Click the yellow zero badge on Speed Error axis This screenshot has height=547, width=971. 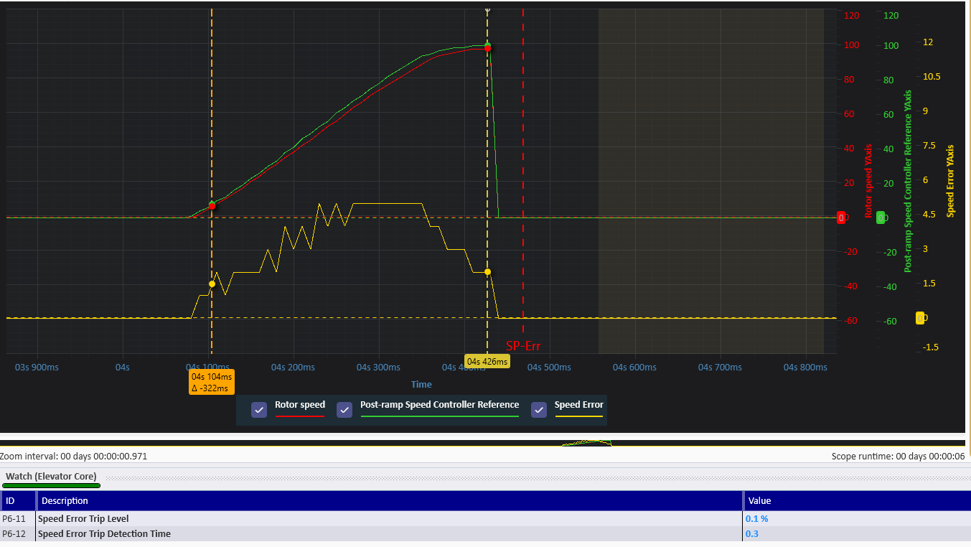point(921,317)
